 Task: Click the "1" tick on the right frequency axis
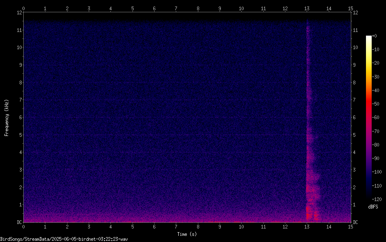pos(354,205)
